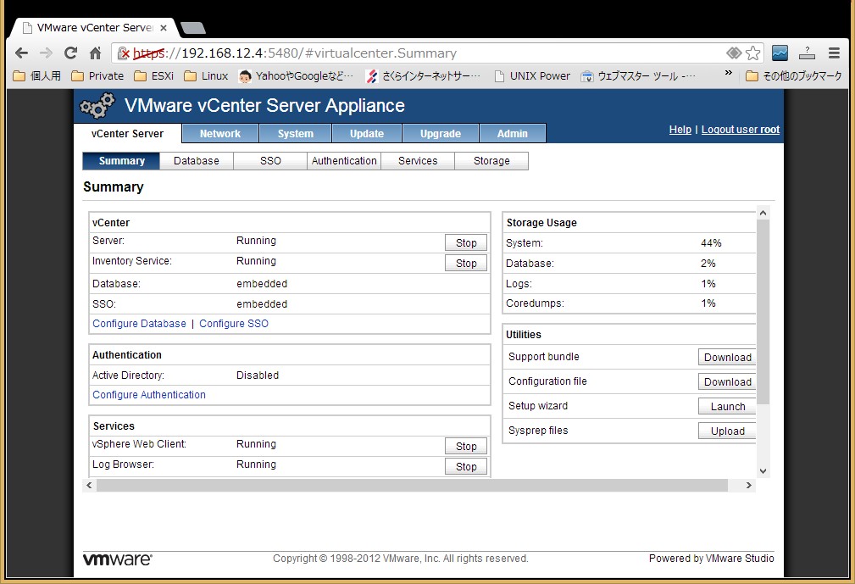Stop the vCenter Server service
Viewport: 855px width, 584px height.
466,242
